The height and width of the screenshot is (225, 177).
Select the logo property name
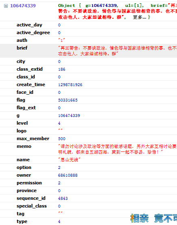coord(22,131)
